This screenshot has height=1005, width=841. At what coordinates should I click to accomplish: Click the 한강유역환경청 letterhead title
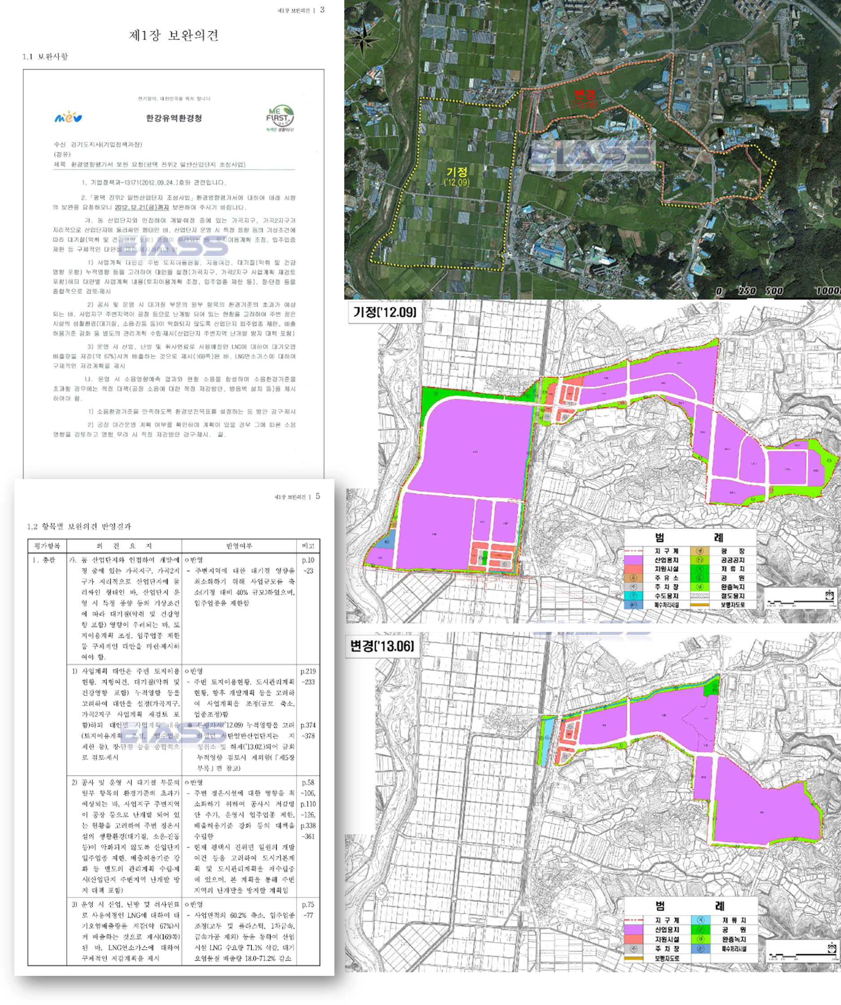(x=174, y=118)
